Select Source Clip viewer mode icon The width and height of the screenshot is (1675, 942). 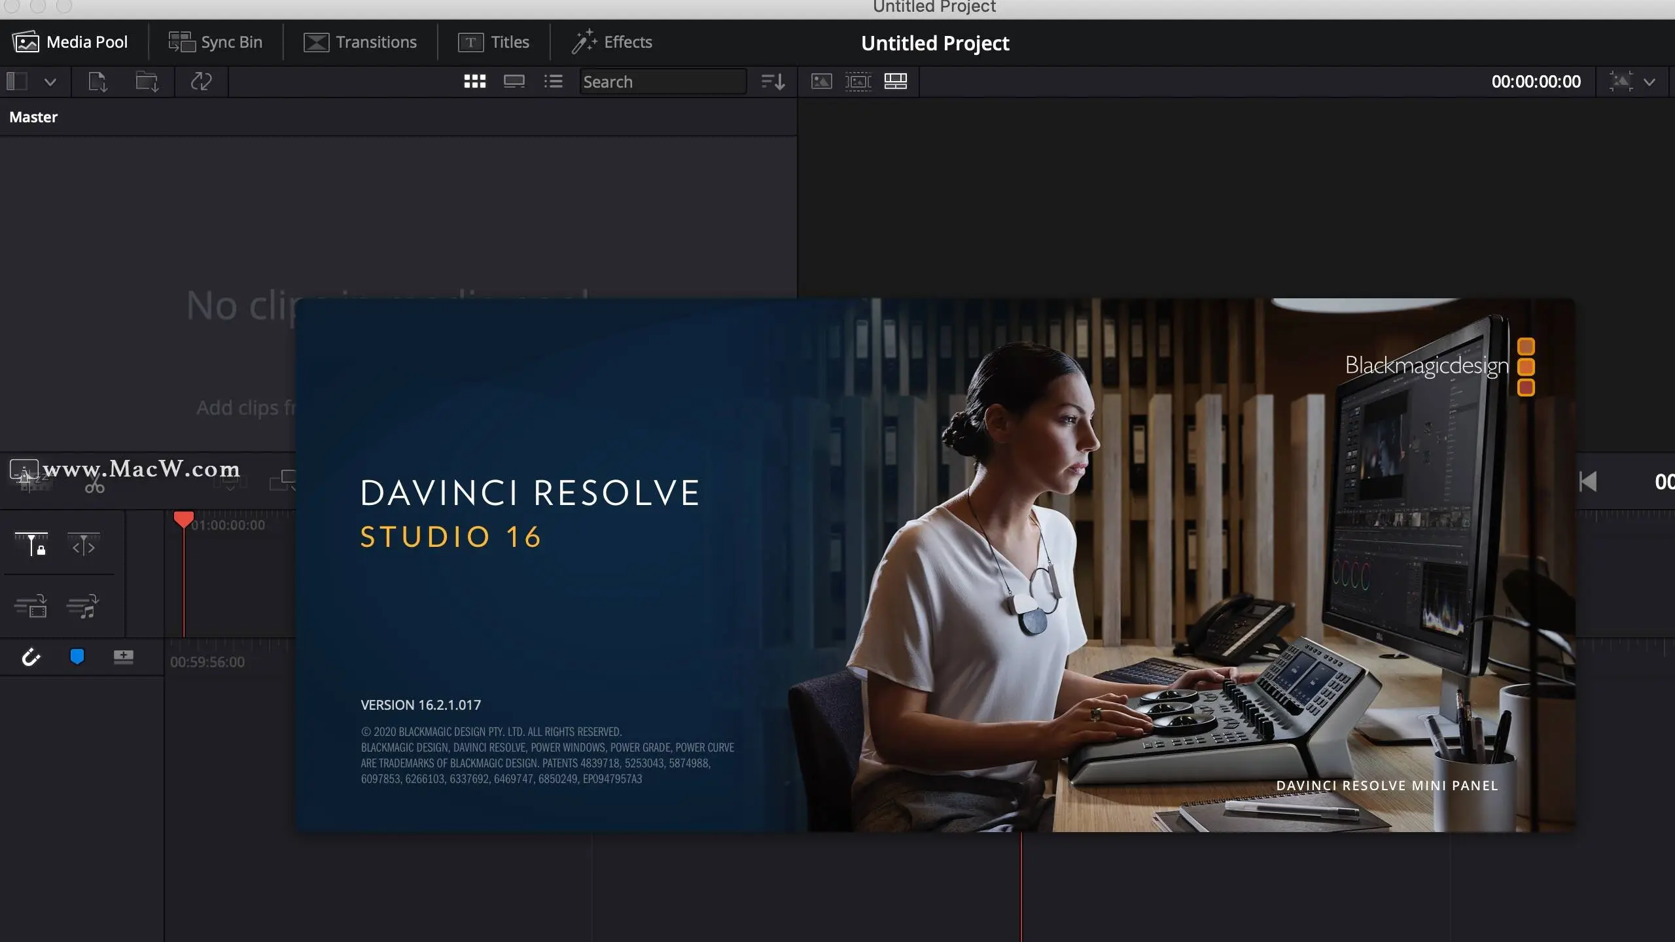tap(822, 81)
